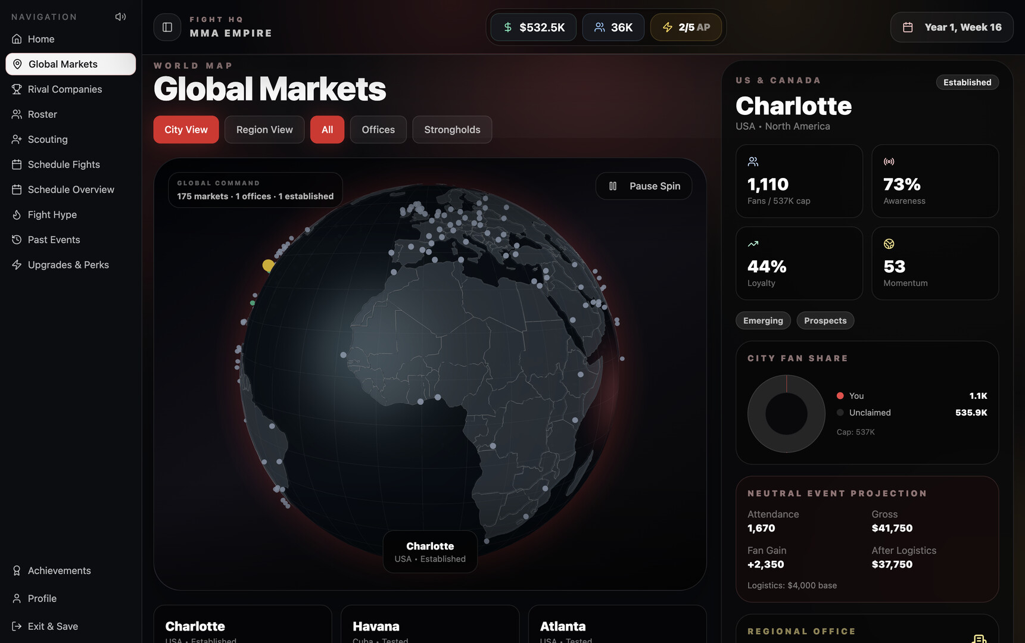Click the Year 1, Week 16 date
The height and width of the screenshot is (643, 1025).
(952, 27)
